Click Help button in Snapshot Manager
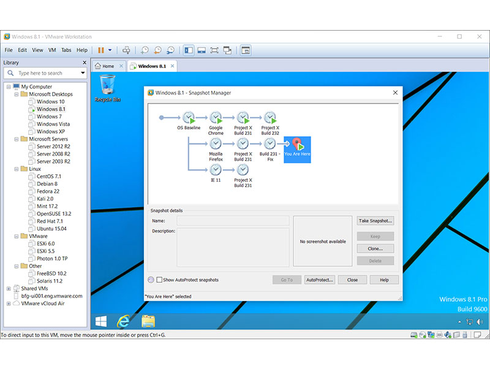 point(385,280)
